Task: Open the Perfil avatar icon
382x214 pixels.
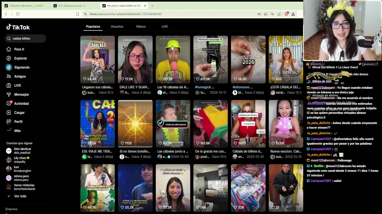Action: click(x=9, y=122)
